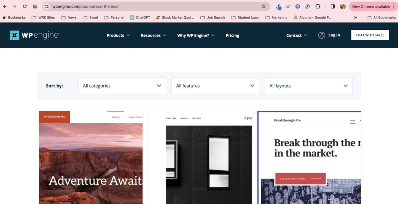Open the Personal bookmark folder

pos(114,17)
